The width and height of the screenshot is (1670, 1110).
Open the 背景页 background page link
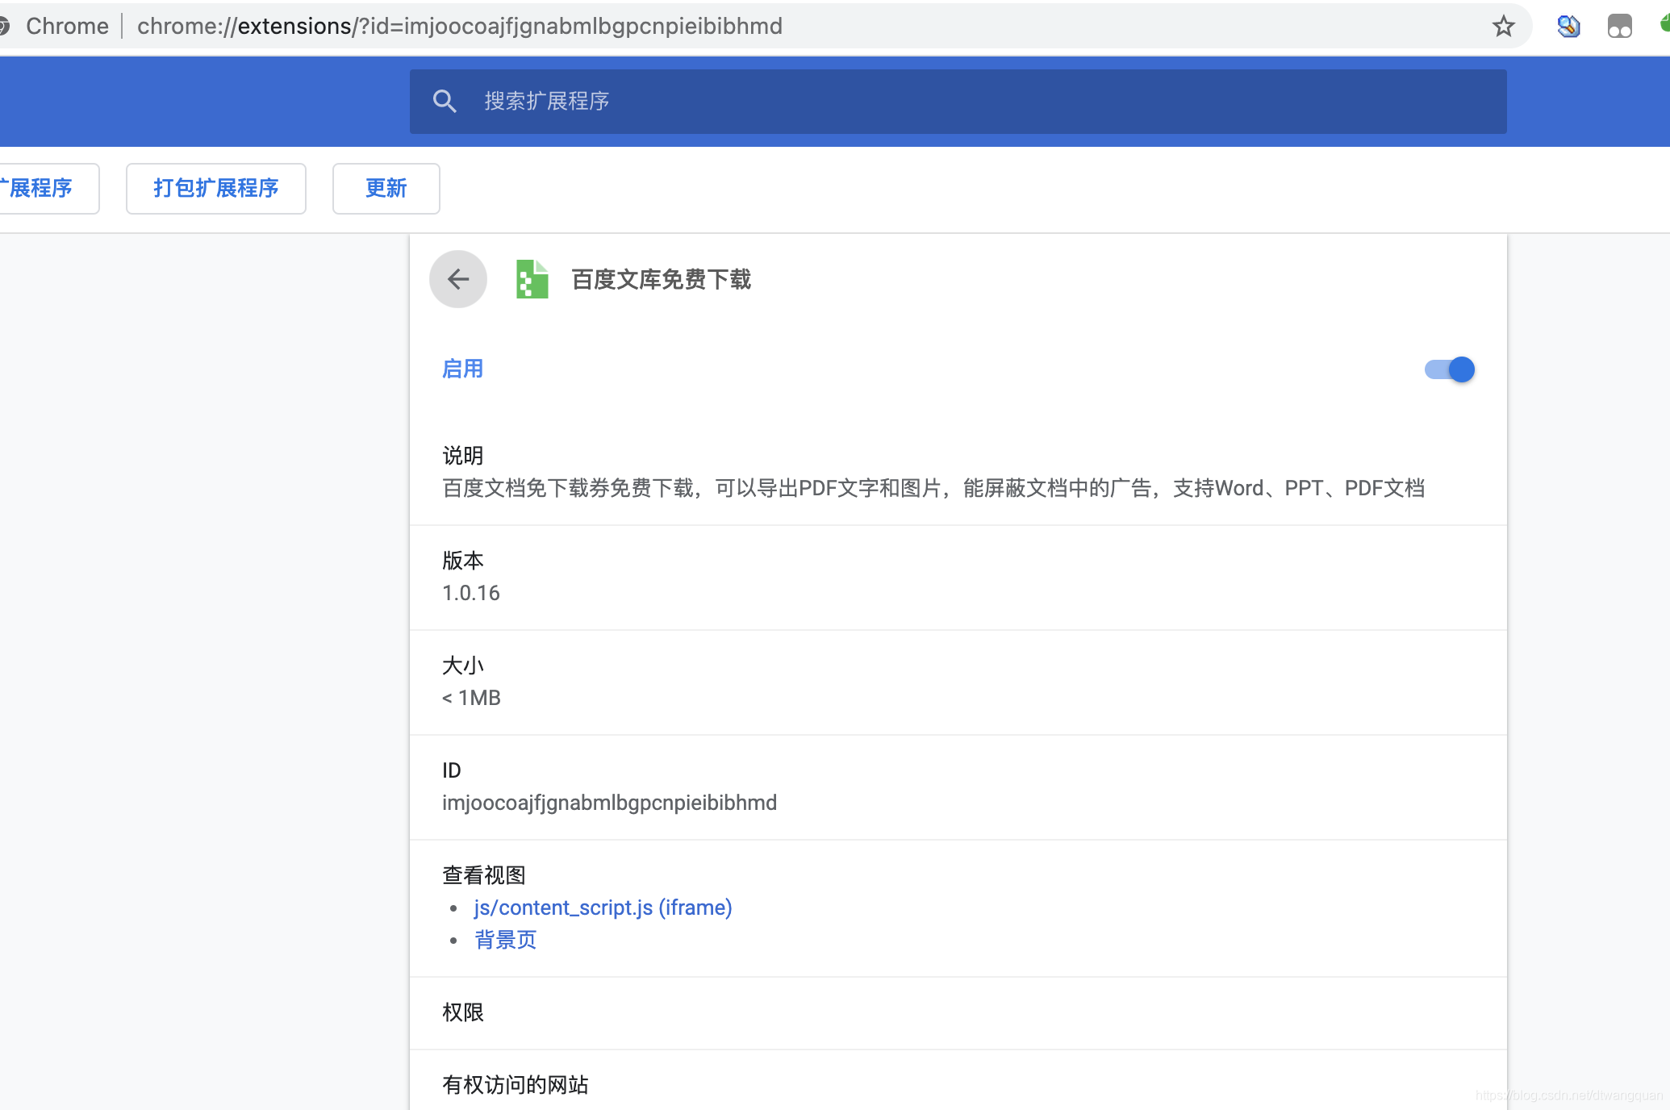(x=506, y=940)
